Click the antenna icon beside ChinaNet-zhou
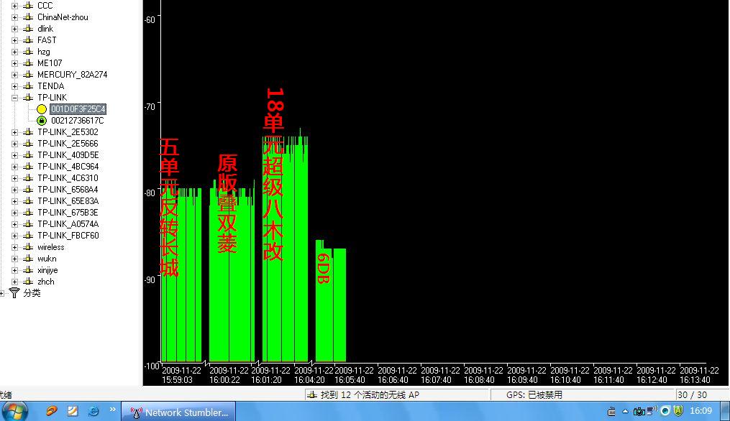The height and width of the screenshot is (421, 730). tap(28, 17)
